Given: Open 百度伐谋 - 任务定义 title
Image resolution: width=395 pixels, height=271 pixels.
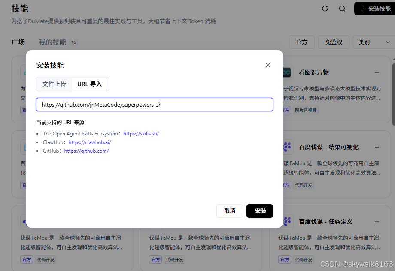Looking at the screenshot, I should point(325,222).
